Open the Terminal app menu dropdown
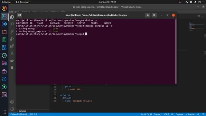 point(23,2)
